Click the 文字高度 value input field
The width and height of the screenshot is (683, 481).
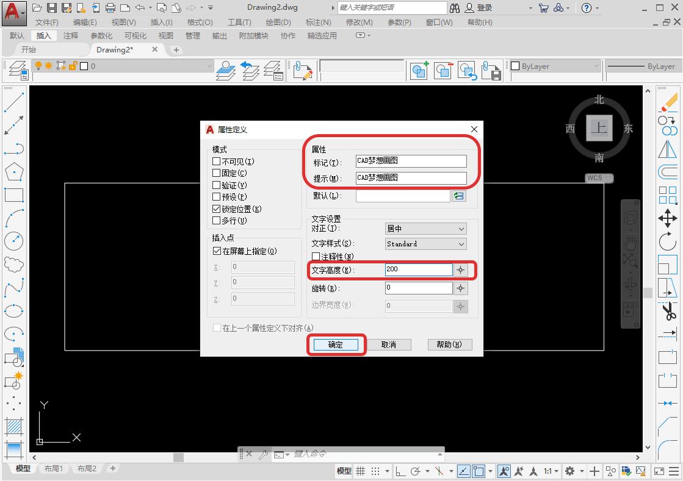pos(418,269)
